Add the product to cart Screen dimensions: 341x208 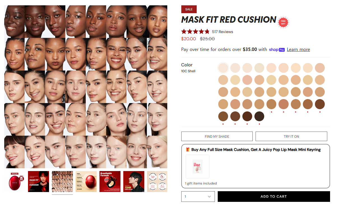coord(274,197)
